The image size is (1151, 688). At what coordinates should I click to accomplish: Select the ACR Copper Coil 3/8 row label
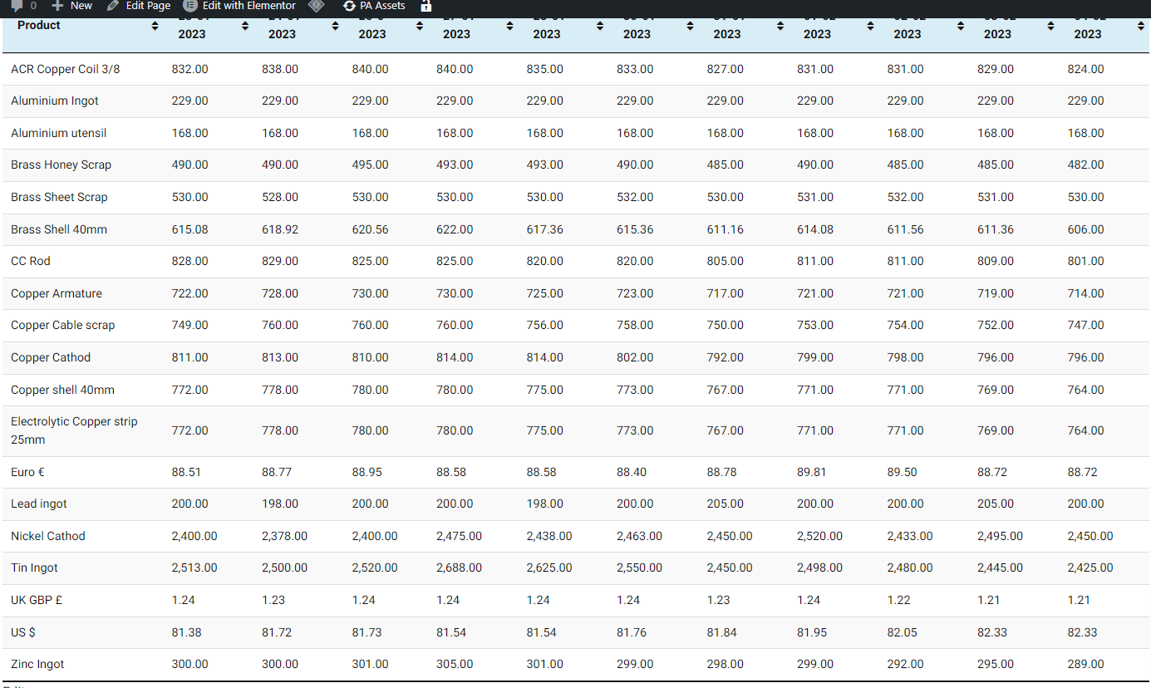(x=65, y=69)
